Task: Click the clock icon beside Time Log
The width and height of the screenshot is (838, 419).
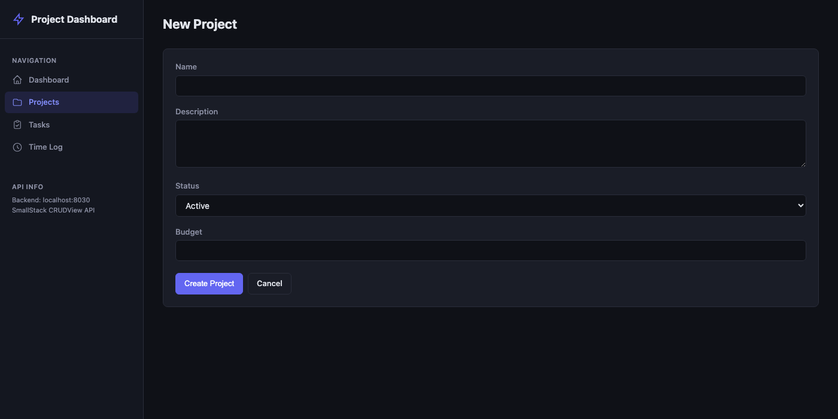Action: click(x=17, y=147)
